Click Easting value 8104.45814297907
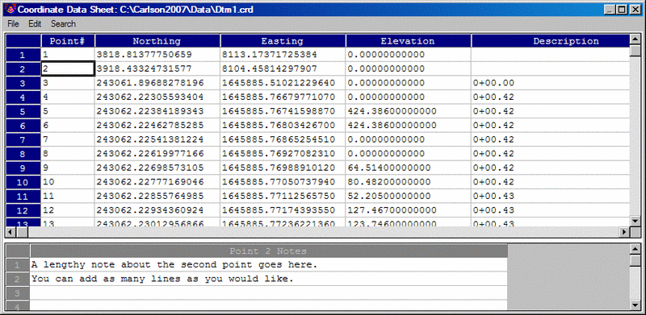The height and width of the screenshot is (315, 646). (x=283, y=68)
